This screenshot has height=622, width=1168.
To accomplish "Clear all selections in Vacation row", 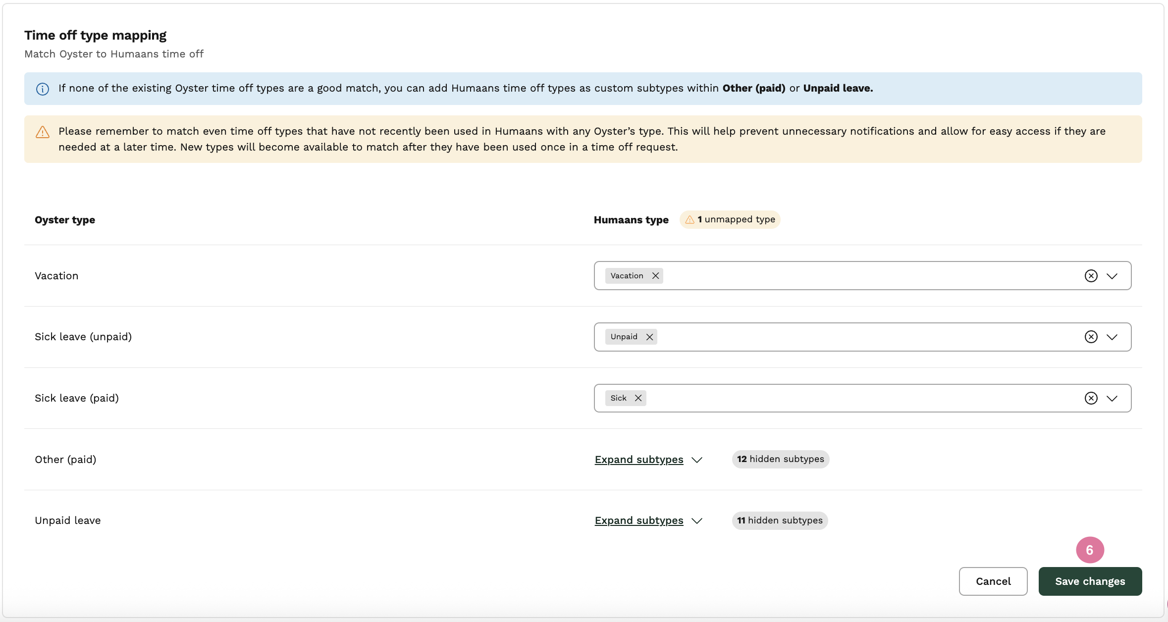I will pyautogui.click(x=1091, y=276).
